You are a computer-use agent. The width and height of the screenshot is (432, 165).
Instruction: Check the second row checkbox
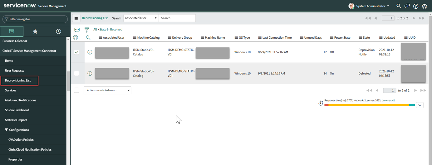tap(76, 73)
